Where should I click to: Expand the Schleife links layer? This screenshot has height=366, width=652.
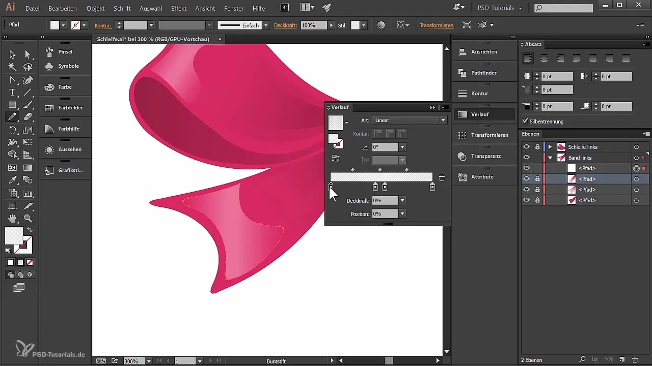tap(550, 147)
